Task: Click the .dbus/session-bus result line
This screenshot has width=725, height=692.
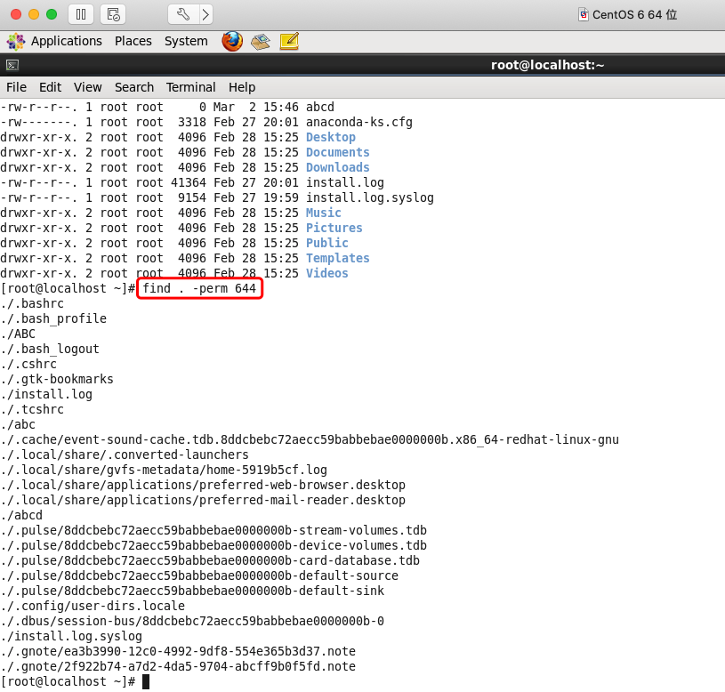Action: pyautogui.click(x=192, y=621)
